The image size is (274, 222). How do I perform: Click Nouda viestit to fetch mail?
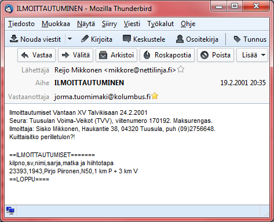[35, 39]
